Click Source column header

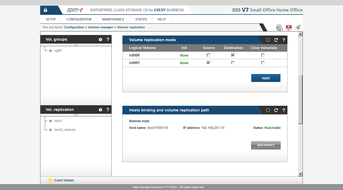coord(209,48)
